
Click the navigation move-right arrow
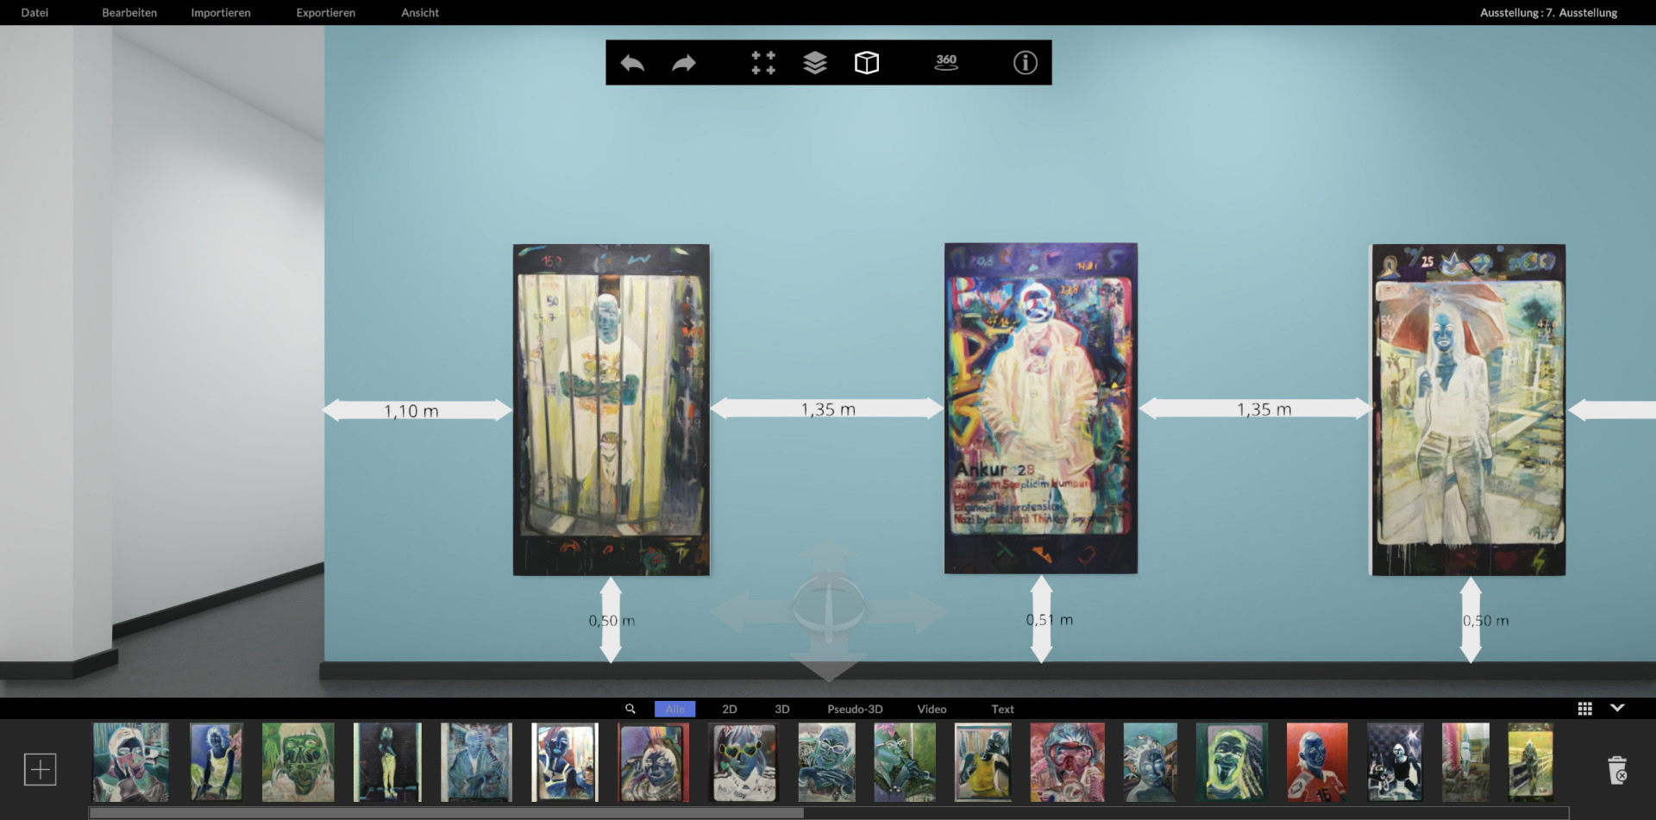(910, 612)
